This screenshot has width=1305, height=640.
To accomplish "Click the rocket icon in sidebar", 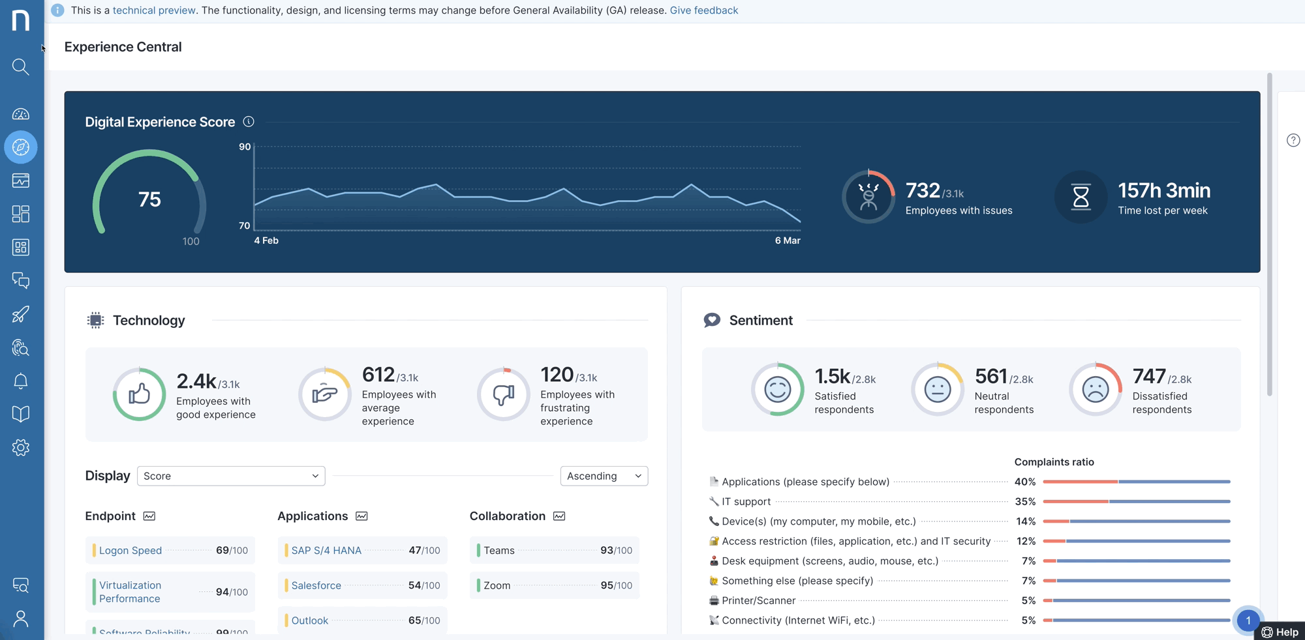I will pyautogui.click(x=21, y=315).
